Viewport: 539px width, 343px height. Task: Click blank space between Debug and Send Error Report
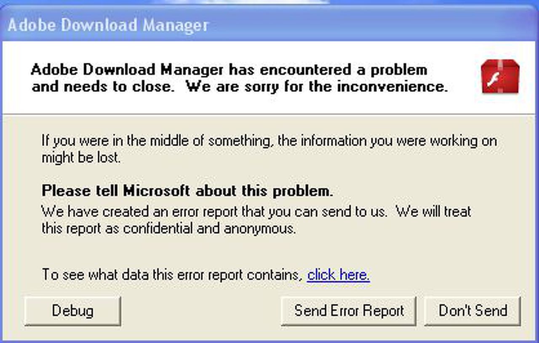click(201, 311)
